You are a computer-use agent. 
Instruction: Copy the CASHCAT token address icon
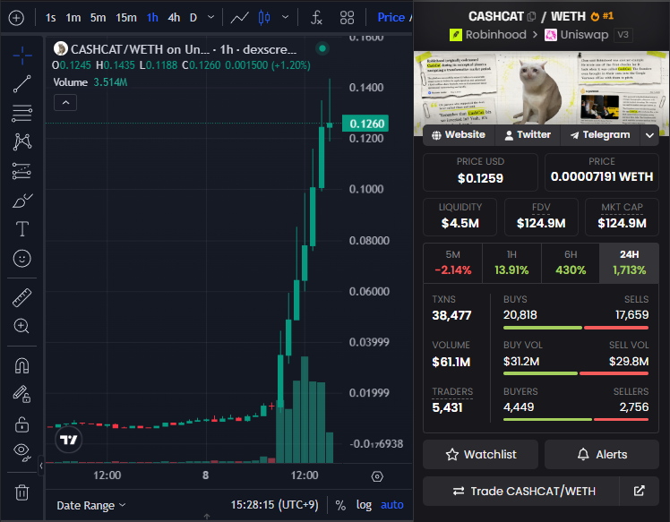531,17
